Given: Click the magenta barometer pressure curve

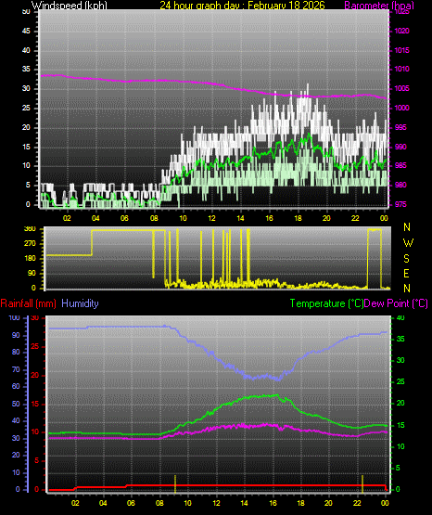Looking at the screenshot, I should [x=213, y=84].
